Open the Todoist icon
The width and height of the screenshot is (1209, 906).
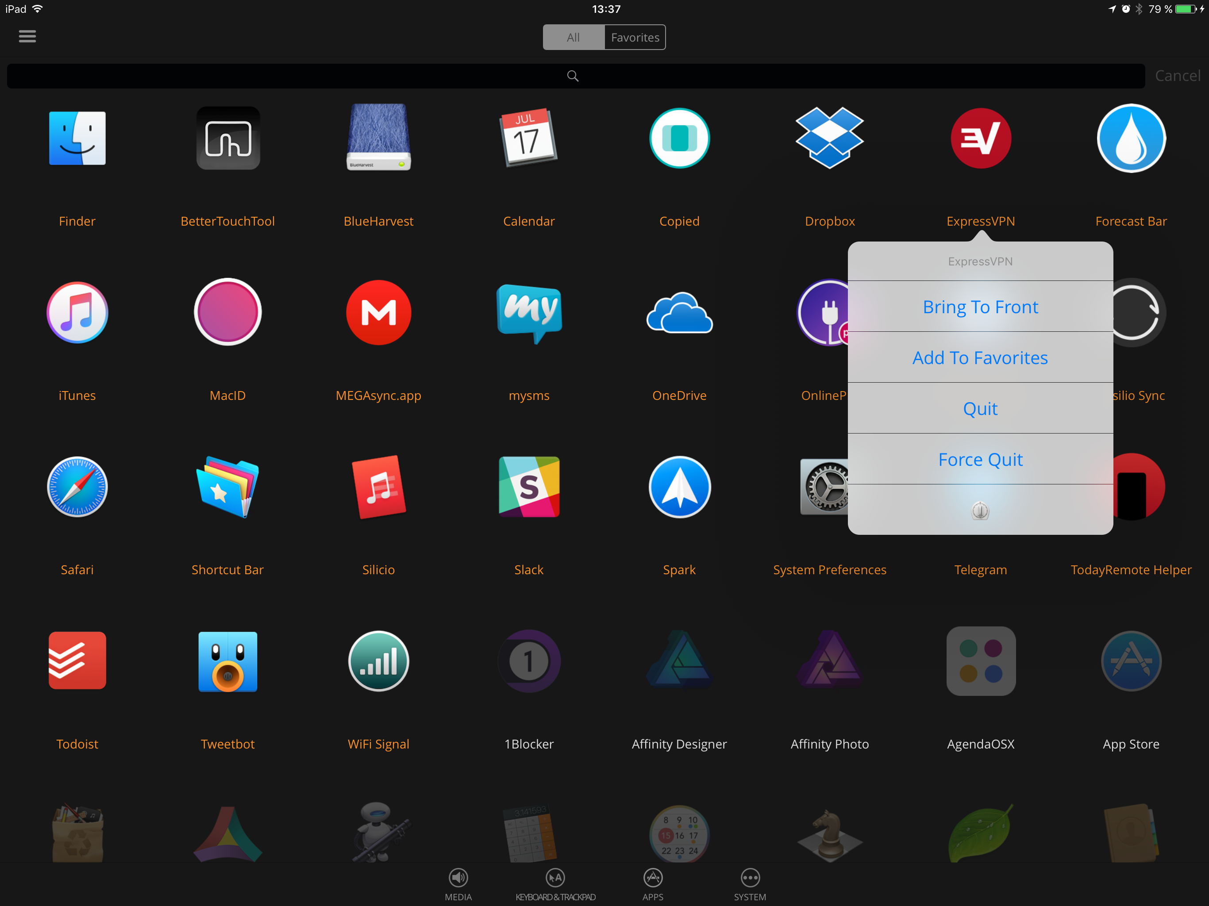click(77, 660)
